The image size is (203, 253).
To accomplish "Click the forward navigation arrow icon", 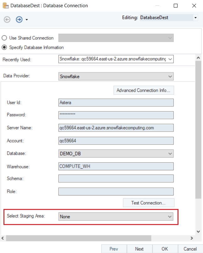I will point(19,20).
